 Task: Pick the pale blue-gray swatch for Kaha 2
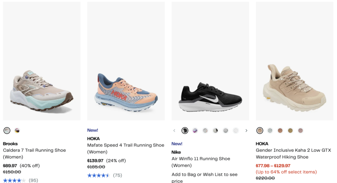click(x=270, y=131)
